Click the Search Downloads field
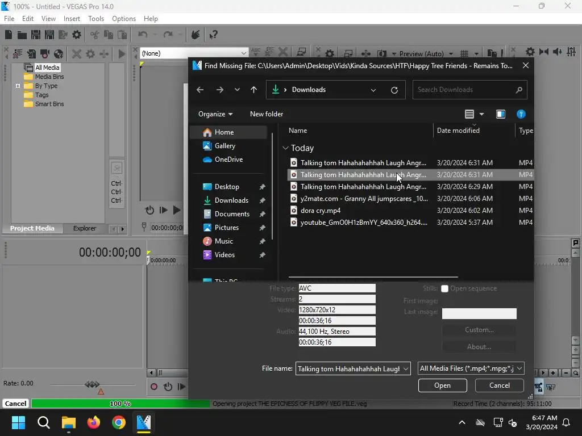Image resolution: width=582 pixels, height=436 pixels. 469,90
